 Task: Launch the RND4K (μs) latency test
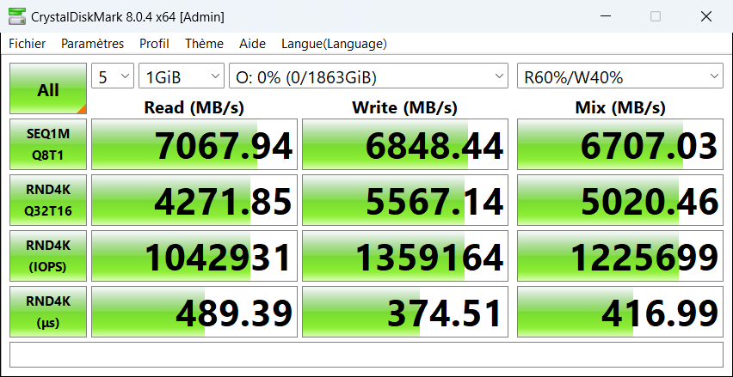[x=48, y=312]
